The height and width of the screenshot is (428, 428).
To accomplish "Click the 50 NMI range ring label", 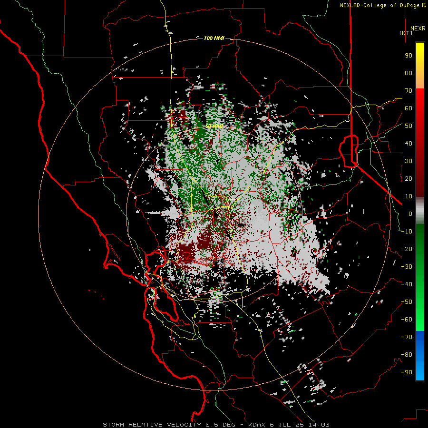I will tap(214, 126).
